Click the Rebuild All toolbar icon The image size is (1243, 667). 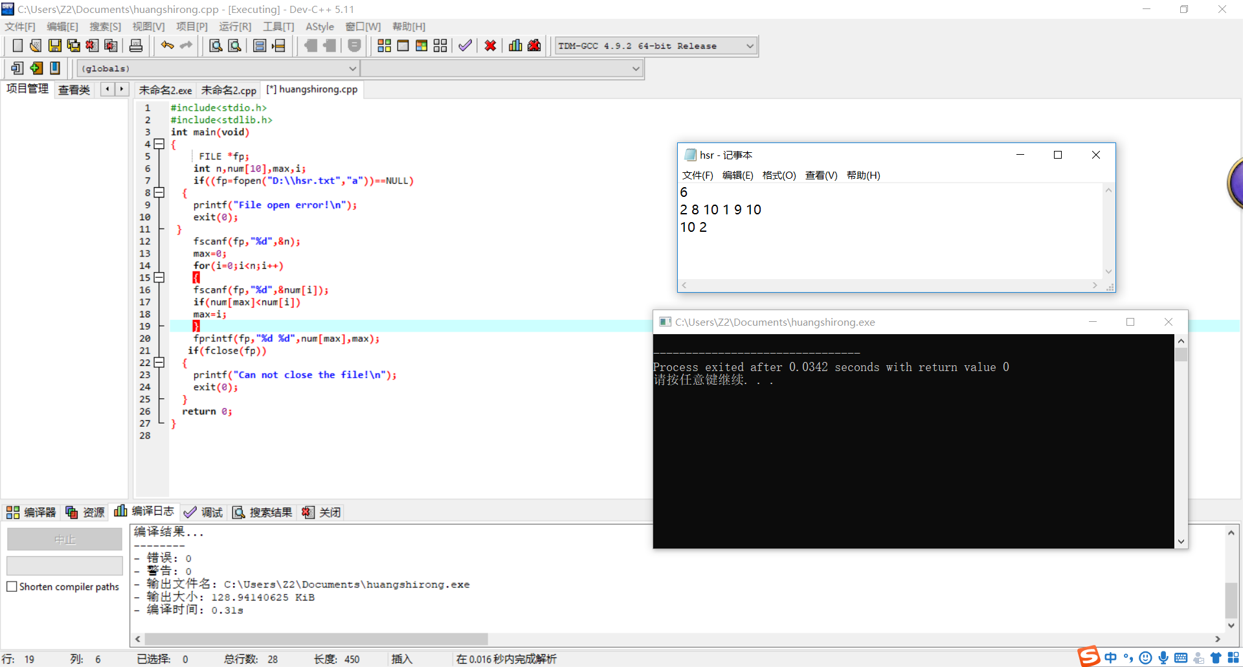pyautogui.click(x=440, y=45)
